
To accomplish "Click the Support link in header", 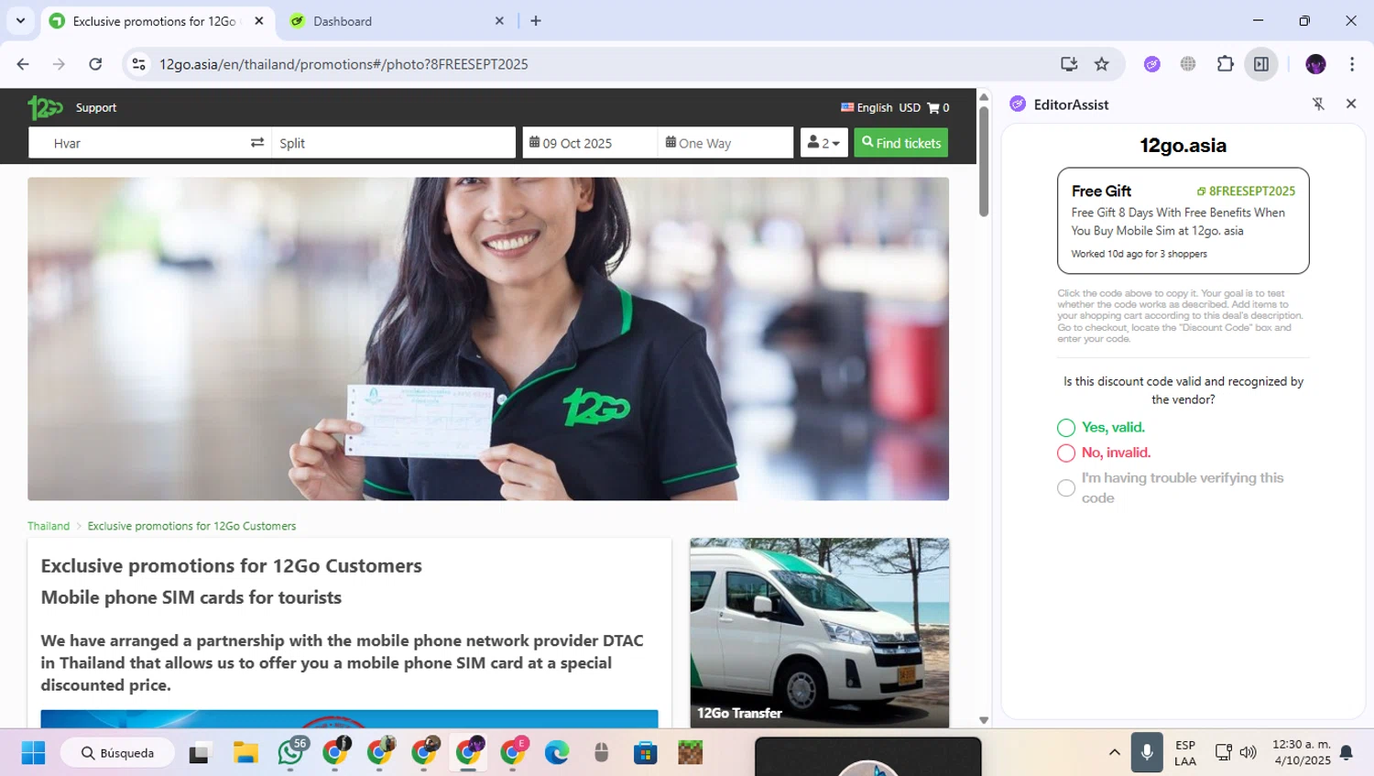I will pos(96,108).
